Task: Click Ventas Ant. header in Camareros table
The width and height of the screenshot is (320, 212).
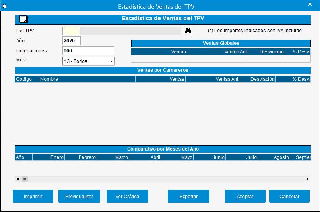Action: pos(213,79)
